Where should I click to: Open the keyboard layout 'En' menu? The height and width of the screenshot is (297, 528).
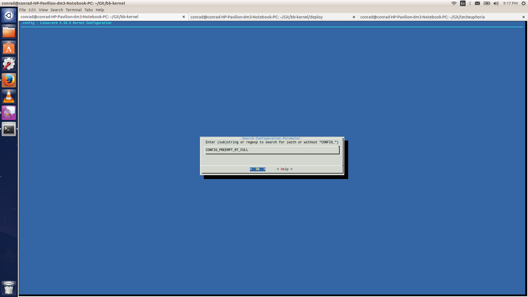[x=463, y=3]
